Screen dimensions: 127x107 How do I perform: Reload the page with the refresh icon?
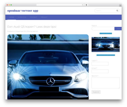(x=83, y=5)
